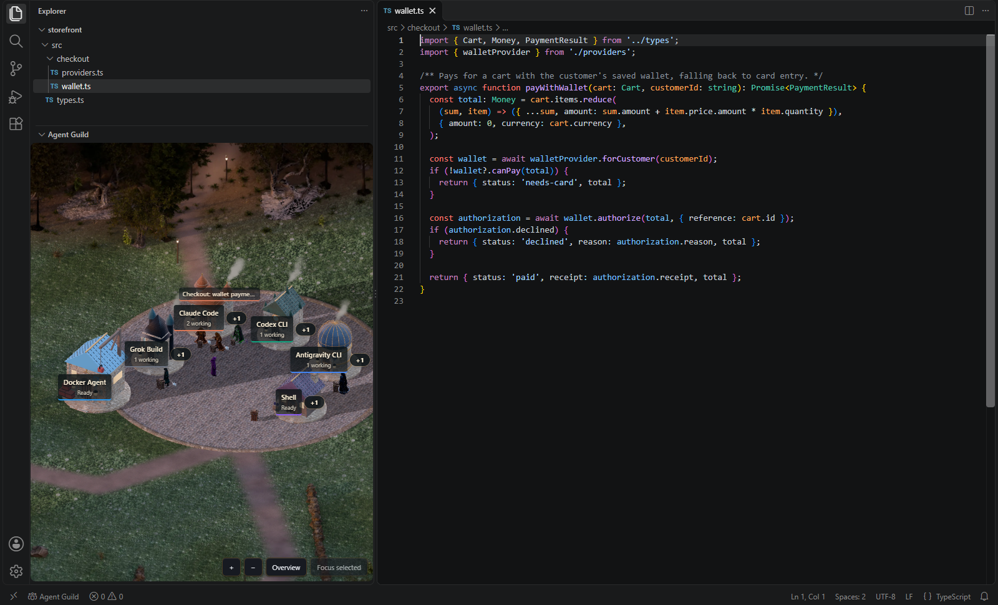Zoom in with the plus button

pyautogui.click(x=231, y=568)
